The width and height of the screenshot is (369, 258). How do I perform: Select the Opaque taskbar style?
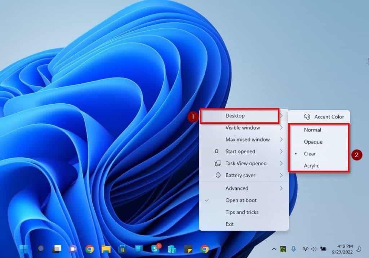319,142
